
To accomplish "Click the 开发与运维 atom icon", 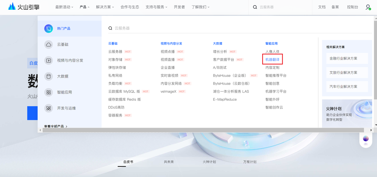I will 49,108.
